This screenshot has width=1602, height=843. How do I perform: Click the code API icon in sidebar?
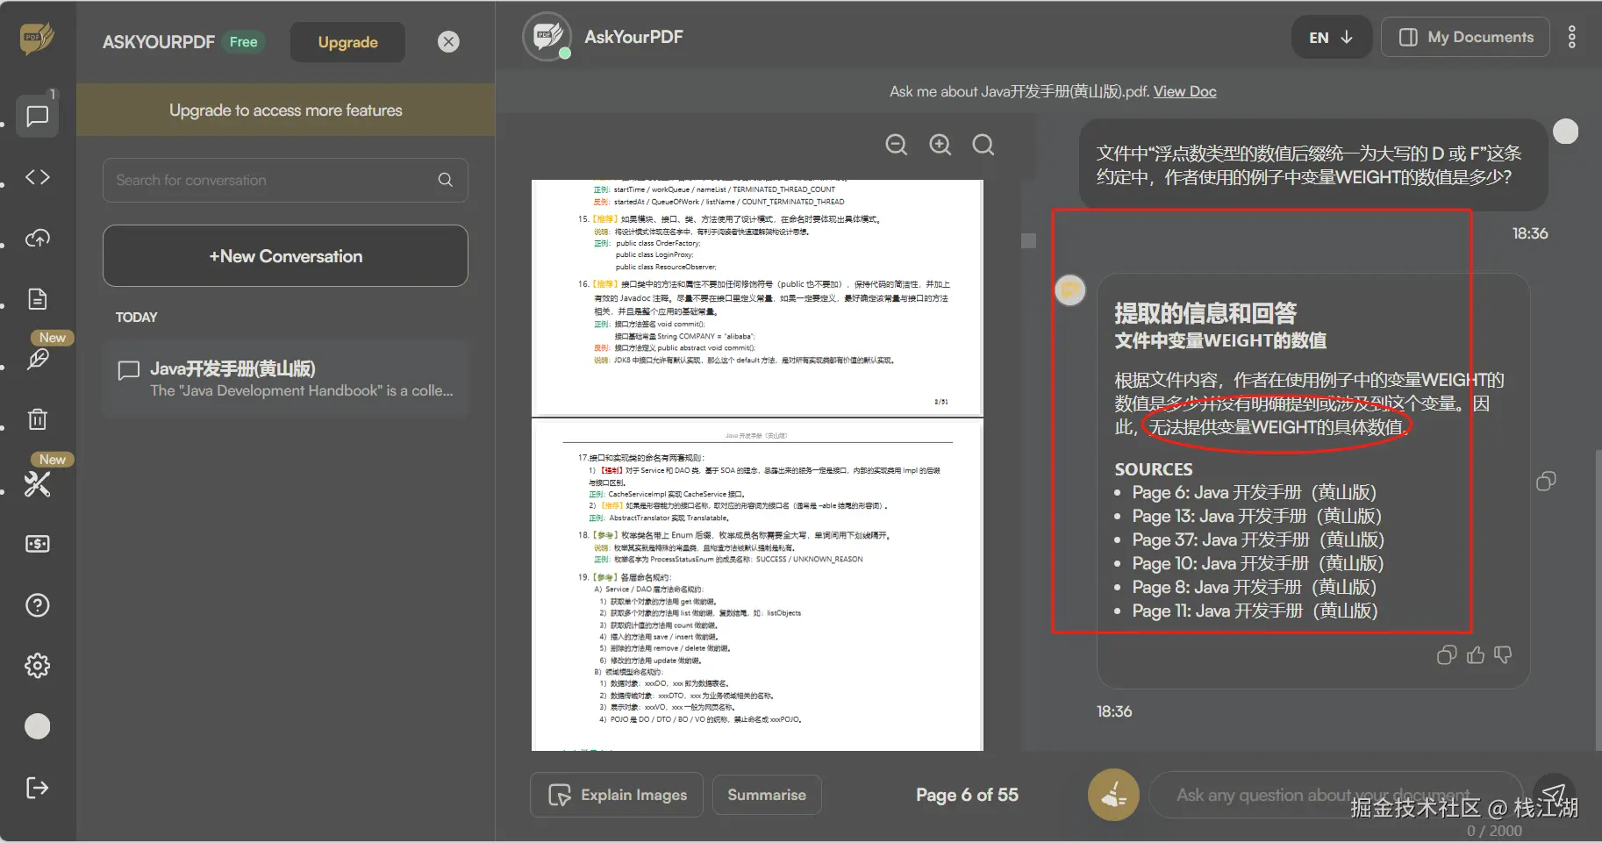click(38, 177)
